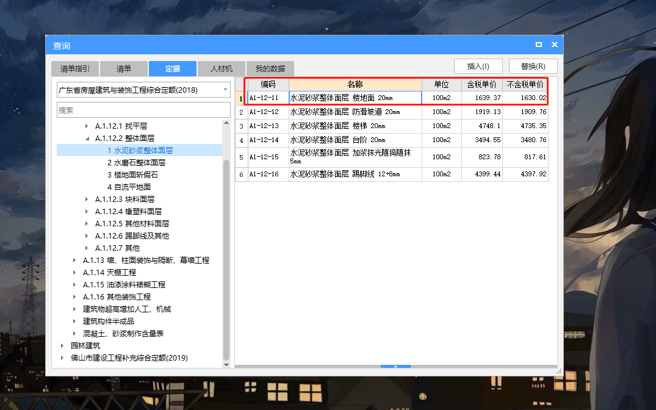This screenshot has width=656, height=410.
Task: Select the A.1.14 天棚工程 tree label
Action: (110, 272)
